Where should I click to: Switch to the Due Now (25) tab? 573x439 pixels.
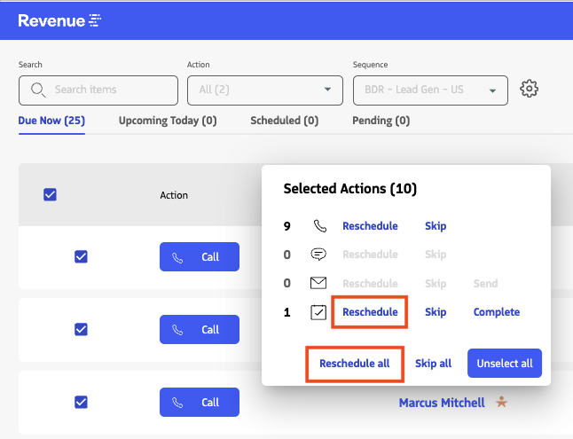pos(51,121)
